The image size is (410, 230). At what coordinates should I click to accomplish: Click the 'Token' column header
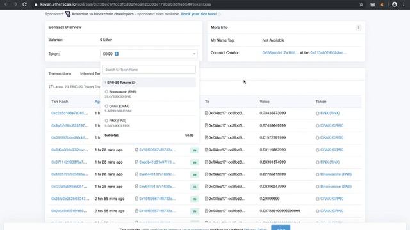[x=321, y=102]
